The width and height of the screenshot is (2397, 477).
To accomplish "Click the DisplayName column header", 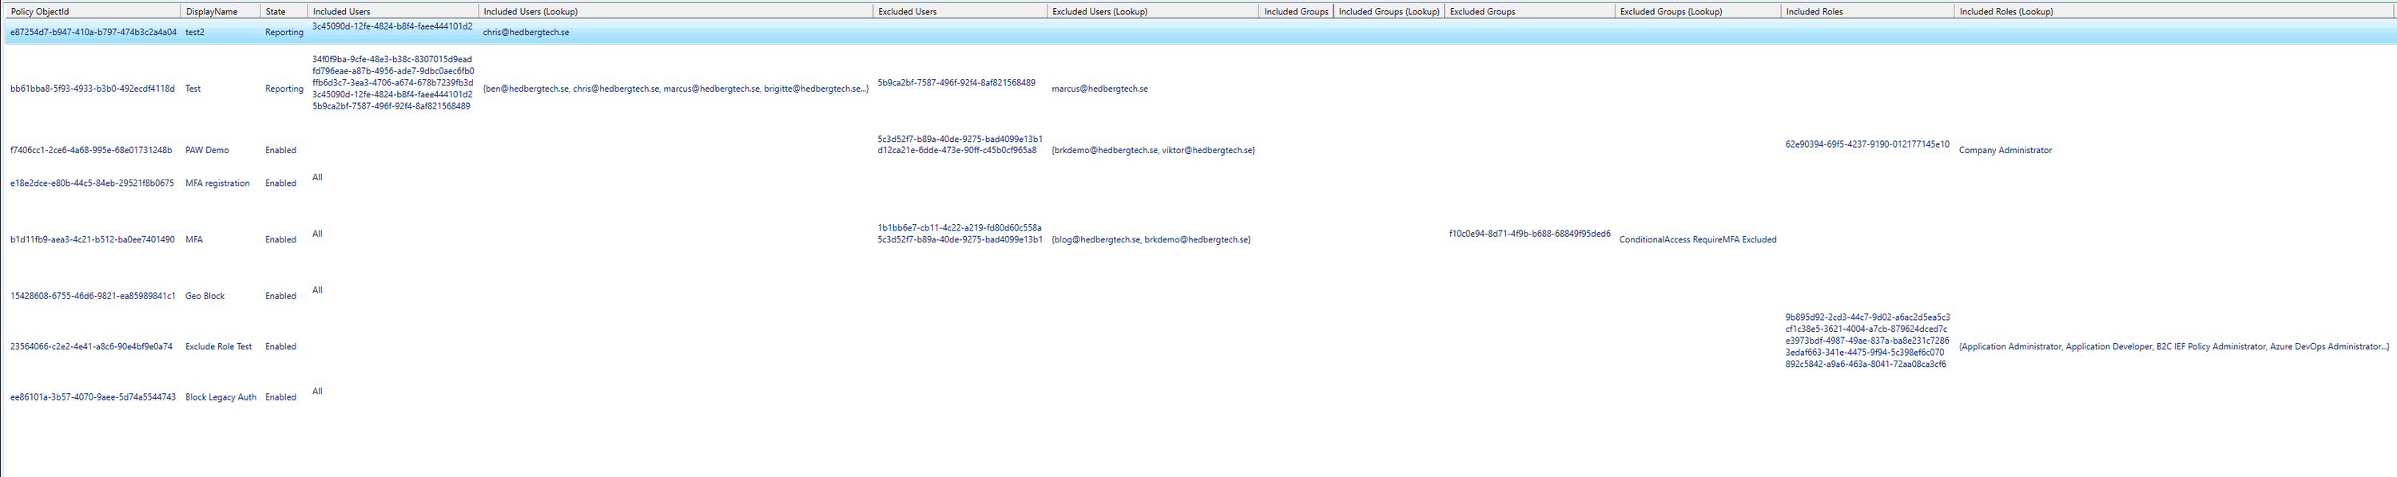I will click(x=211, y=11).
